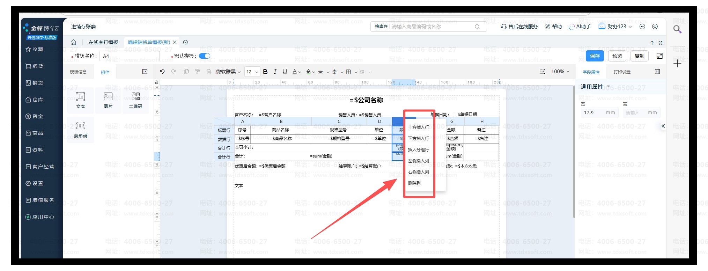Viewport: 708px width, 271px height.
Task: Collapse the left component panel
Action: click(145, 72)
